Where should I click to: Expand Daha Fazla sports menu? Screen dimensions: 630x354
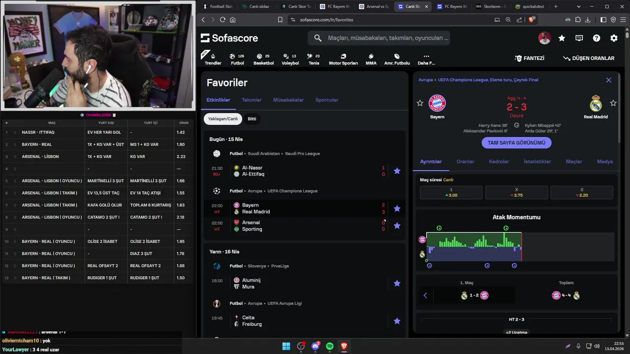(426, 59)
